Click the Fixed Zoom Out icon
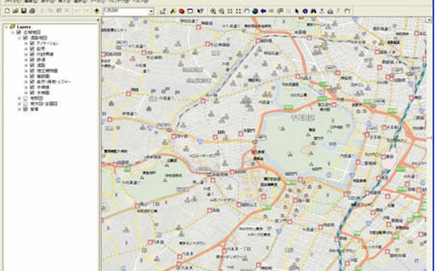435x271 pixels. point(239,12)
